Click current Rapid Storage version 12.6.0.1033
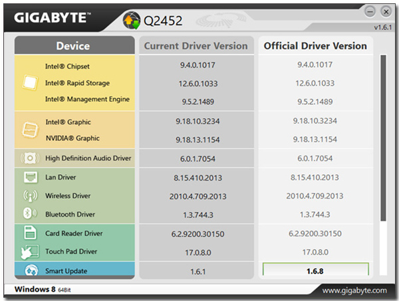Screen dimensions: 399x301 (198, 83)
